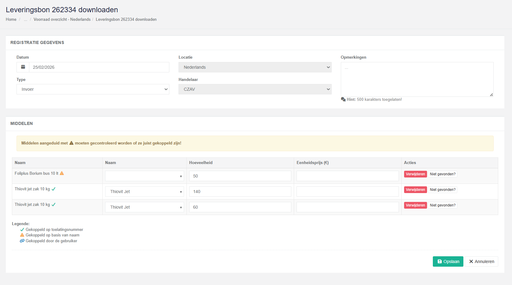512x285 pixels.
Task: Click the '500 karakters toegelaten!' hint text
Action: (x=379, y=100)
